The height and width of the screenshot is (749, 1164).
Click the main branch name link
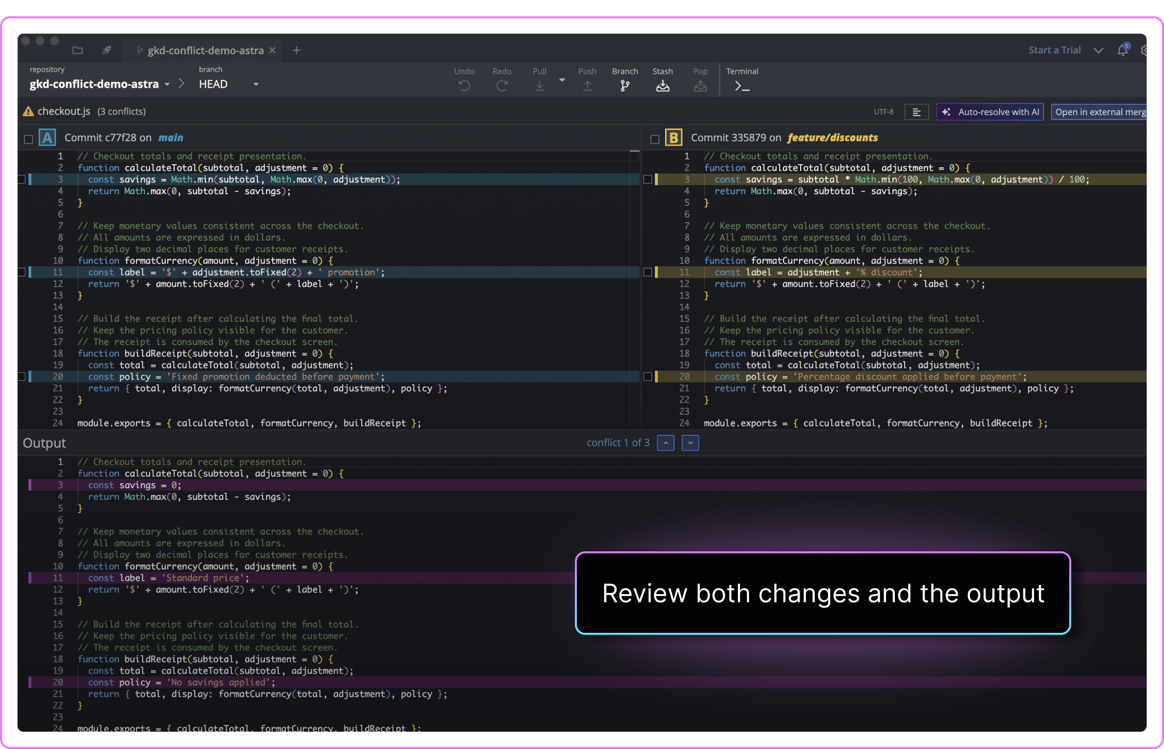[x=171, y=138]
